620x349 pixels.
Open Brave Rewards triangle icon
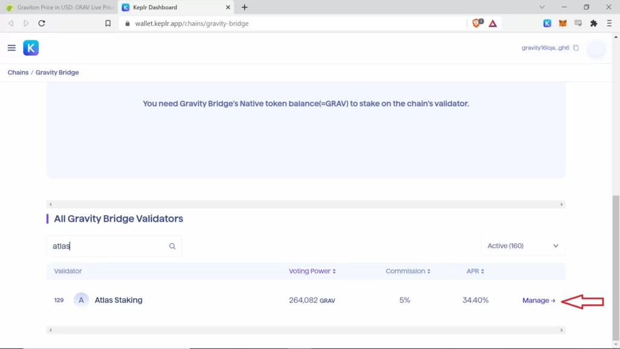point(493,24)
